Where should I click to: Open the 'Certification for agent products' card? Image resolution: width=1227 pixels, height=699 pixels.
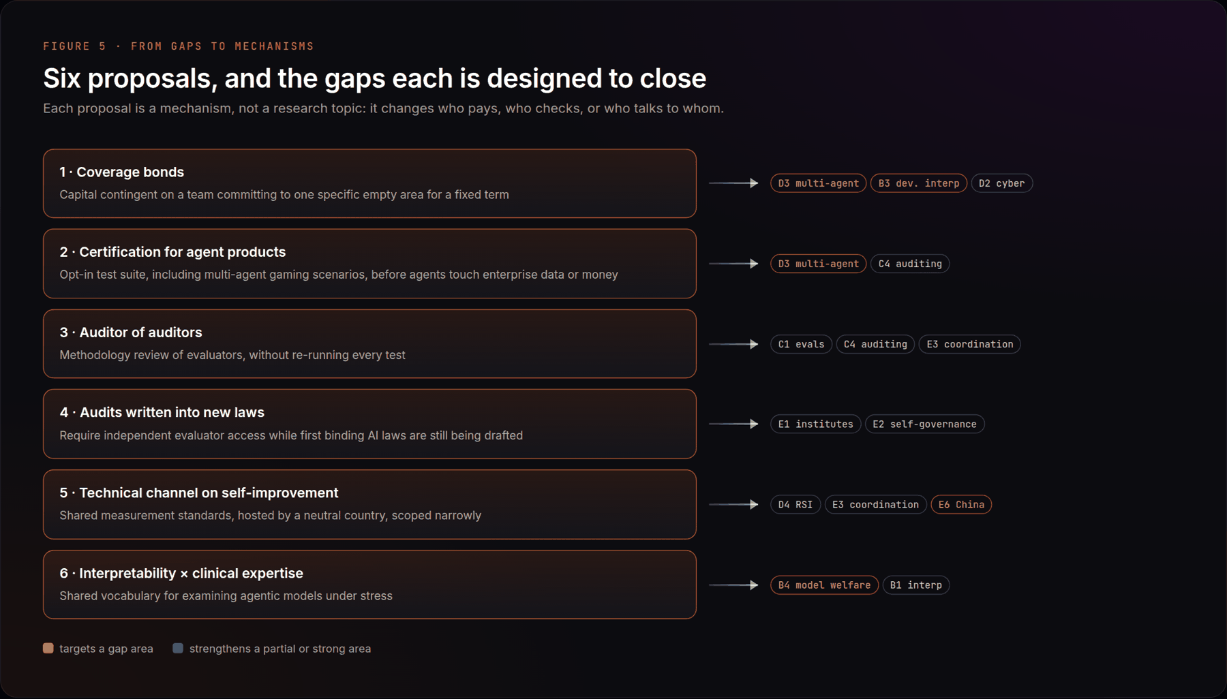pos(369,264)
